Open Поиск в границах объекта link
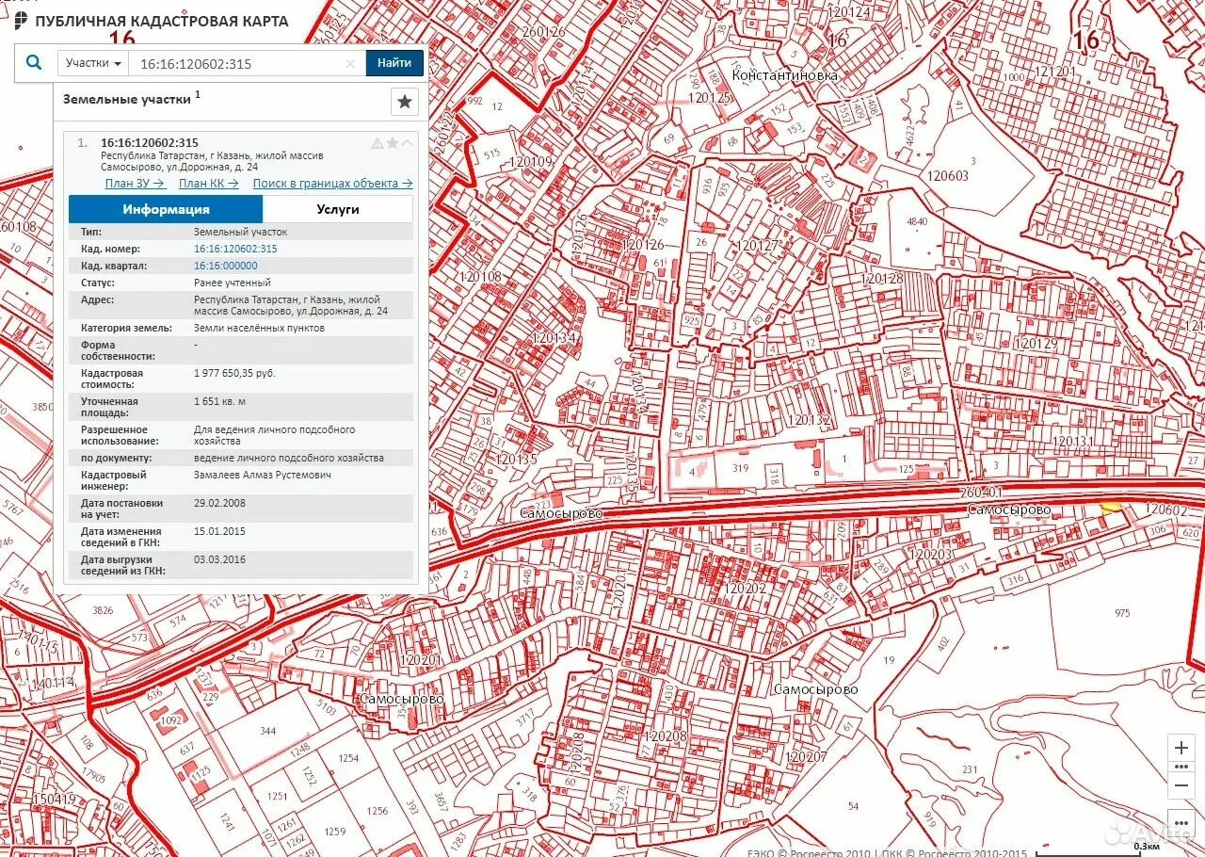The width and height of the screenshot is (1205, 857). pos(332,184)
